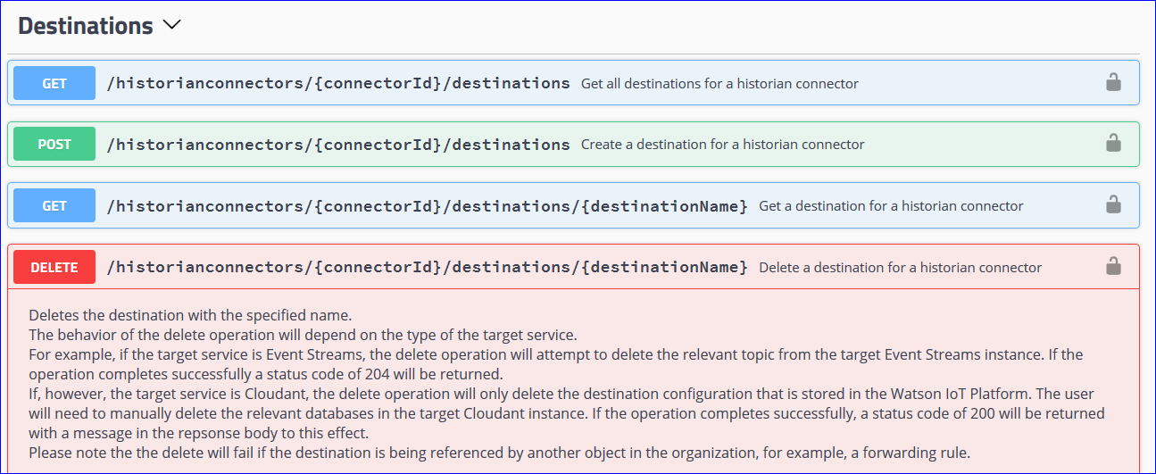Click lock icon on get all destinations row

tap(1113, 82)
